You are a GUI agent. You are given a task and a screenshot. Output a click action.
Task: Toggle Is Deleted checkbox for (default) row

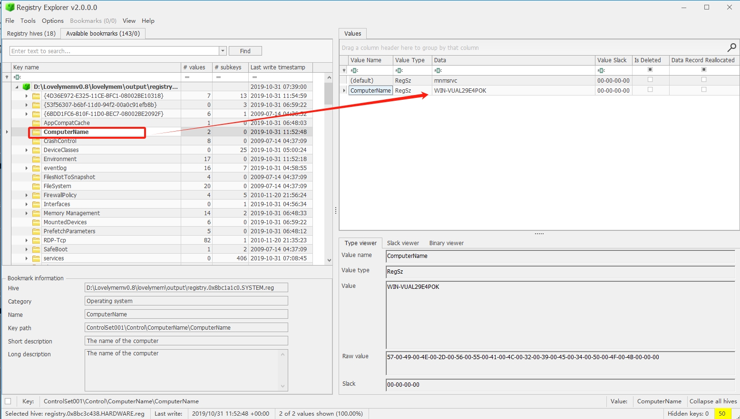pos(650,80)
